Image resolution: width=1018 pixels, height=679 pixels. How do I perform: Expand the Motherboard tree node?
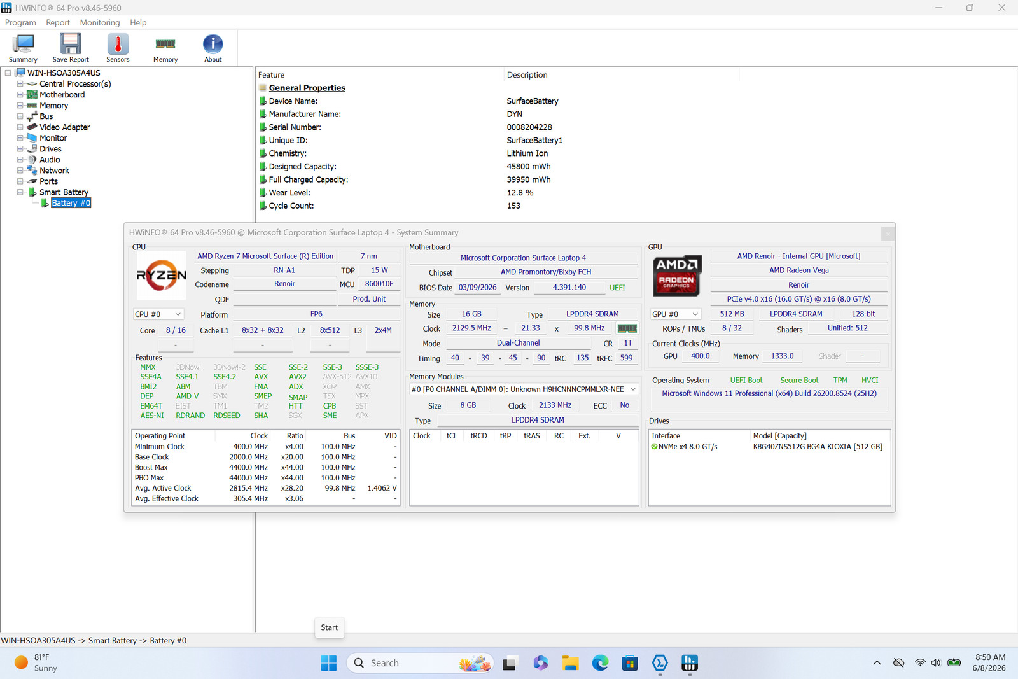point(20,95)
